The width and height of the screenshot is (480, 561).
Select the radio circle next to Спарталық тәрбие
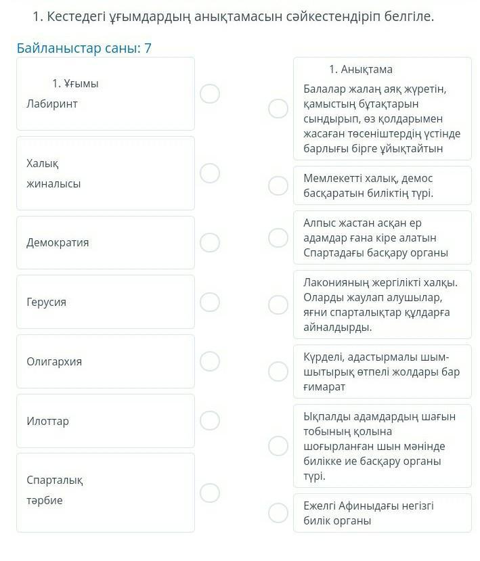point(210,493)
